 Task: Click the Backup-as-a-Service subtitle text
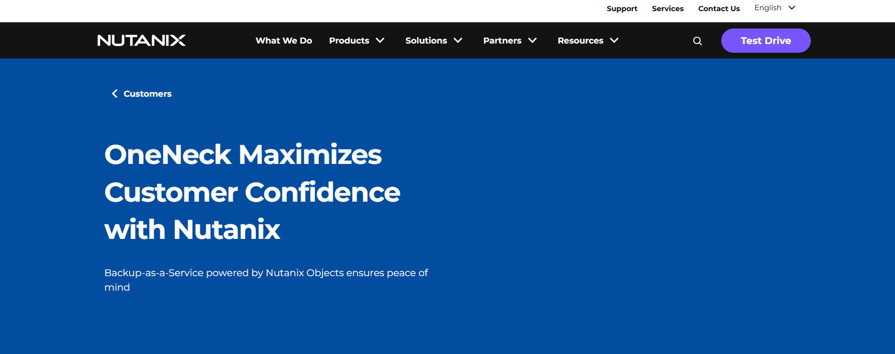pos(266,280)
